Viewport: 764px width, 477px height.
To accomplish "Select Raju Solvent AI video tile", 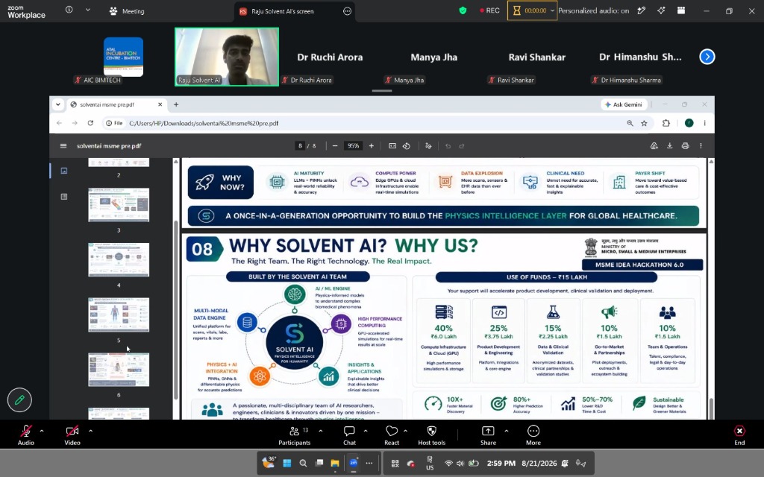I will (227, 57).
